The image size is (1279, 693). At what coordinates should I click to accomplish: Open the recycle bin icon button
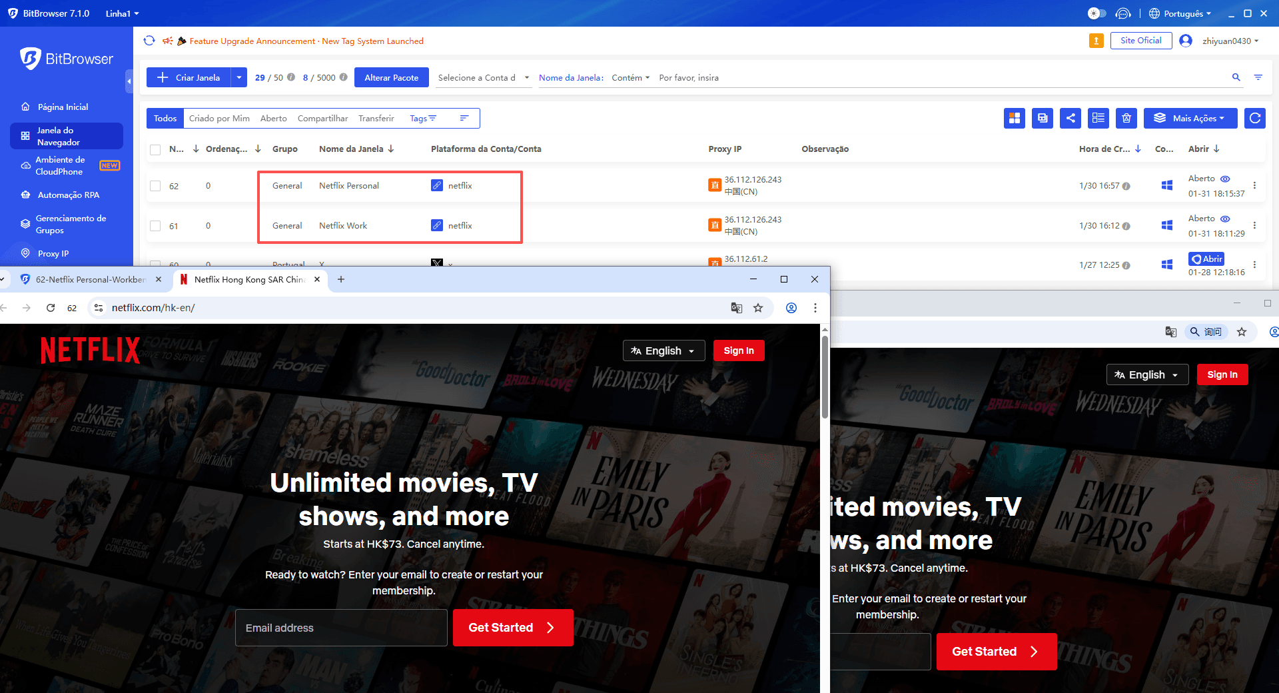click(1126, 118)
